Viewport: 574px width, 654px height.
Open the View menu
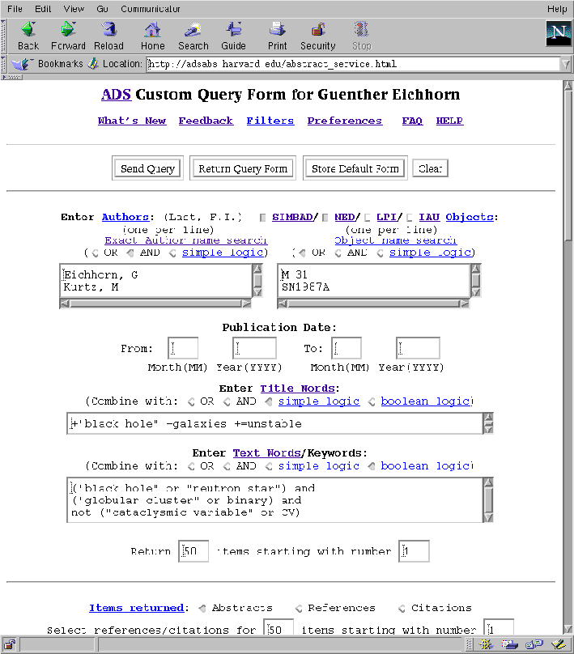[74, 9]
